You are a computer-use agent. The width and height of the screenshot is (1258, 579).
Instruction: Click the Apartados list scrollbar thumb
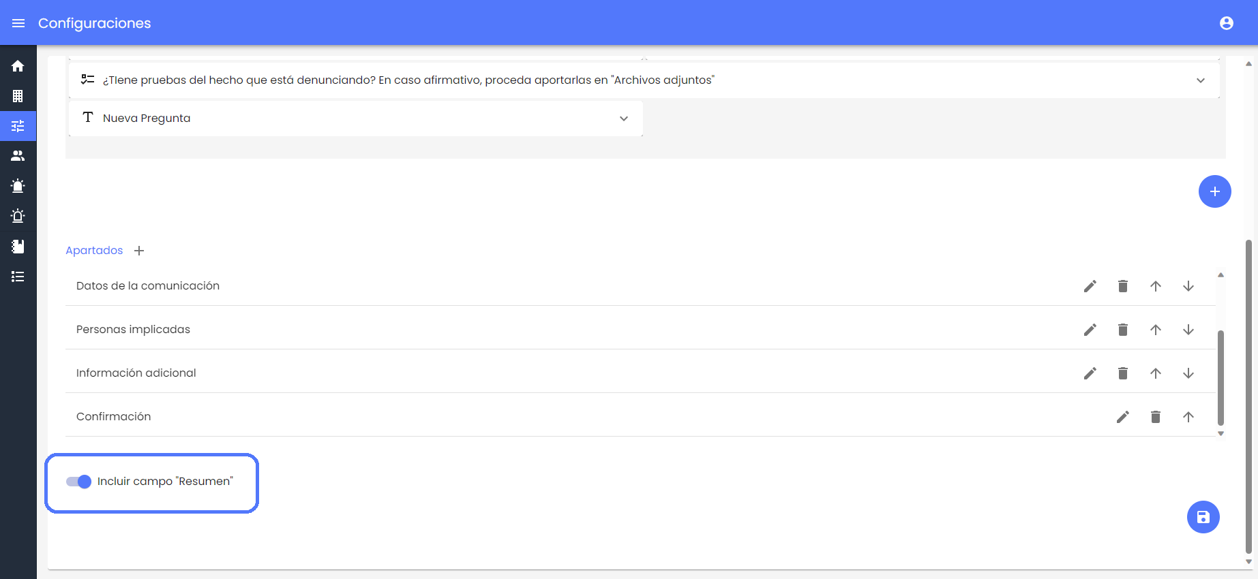tap(1220, 378)
